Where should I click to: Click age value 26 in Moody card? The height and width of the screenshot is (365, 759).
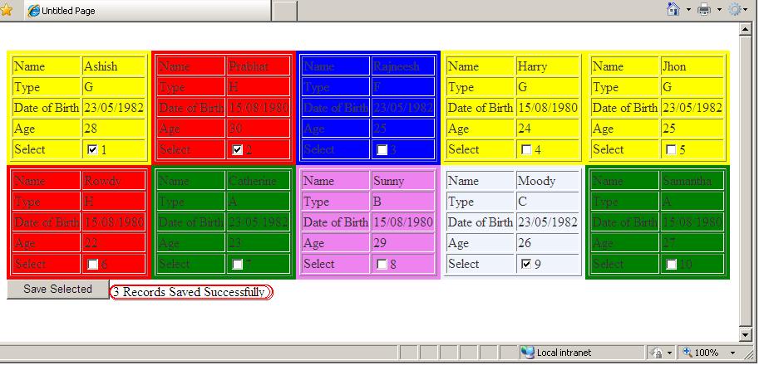[x=525, y=243]
